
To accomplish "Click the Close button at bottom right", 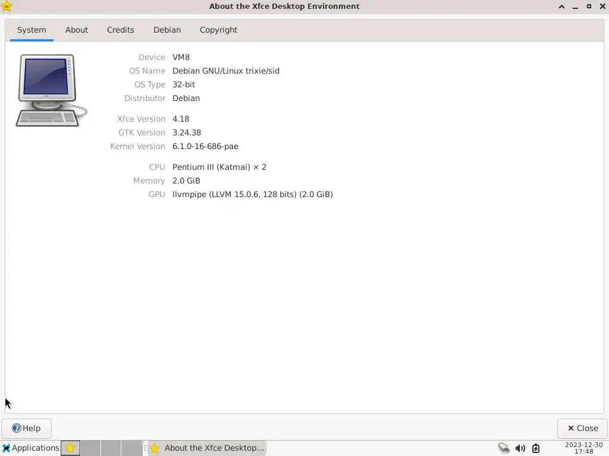I will pyautogui.click(x=582, y=428).
